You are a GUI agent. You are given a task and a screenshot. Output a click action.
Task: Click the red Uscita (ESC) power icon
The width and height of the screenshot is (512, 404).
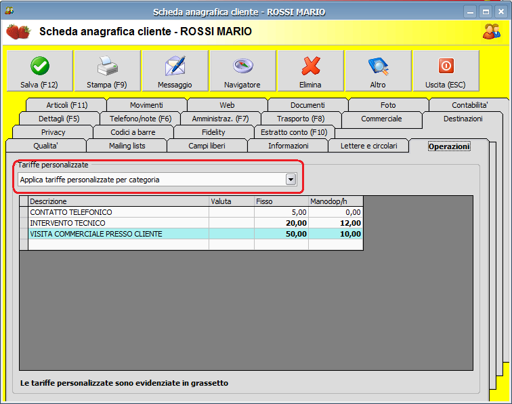click(446, 66)
